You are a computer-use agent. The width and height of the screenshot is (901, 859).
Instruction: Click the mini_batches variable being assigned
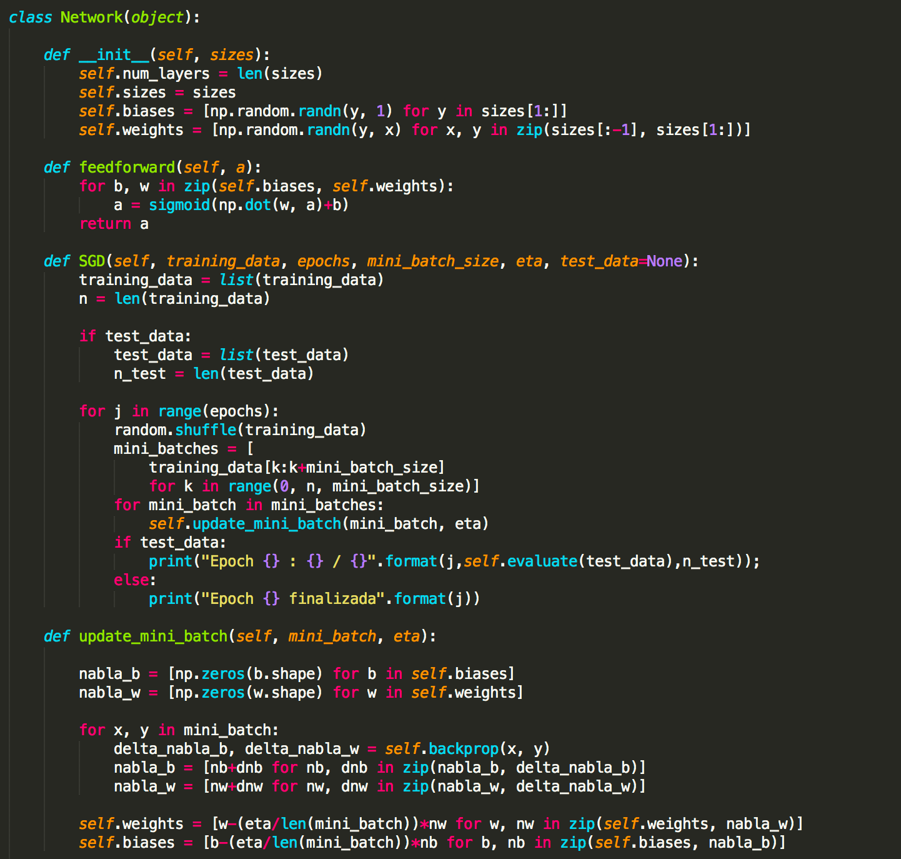click(166, 449)
